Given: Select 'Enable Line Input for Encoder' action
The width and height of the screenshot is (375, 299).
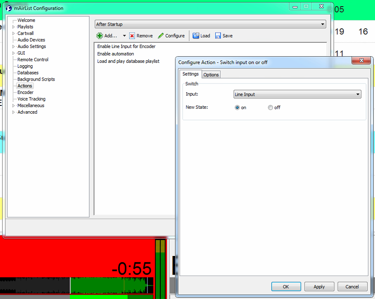Looking at the screenshot, I should click(x=126, y=46).
